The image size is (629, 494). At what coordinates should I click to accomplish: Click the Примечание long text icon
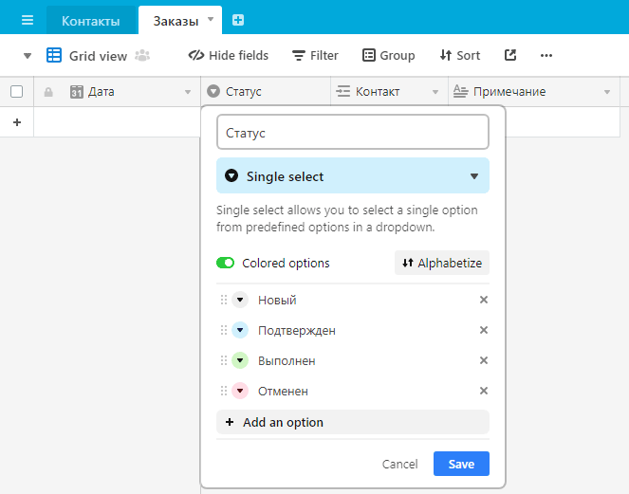tap(460, 91)
